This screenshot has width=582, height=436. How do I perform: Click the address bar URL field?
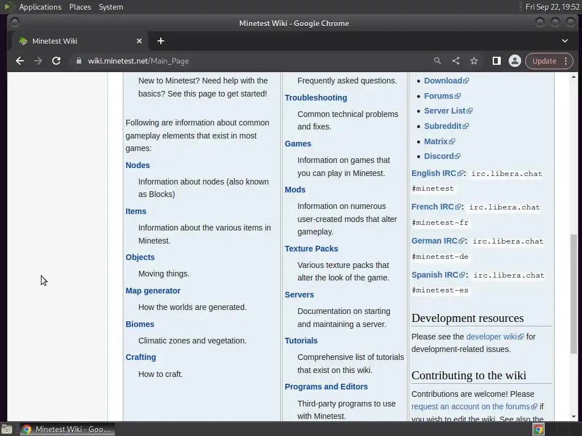click(x=252, y=61)
